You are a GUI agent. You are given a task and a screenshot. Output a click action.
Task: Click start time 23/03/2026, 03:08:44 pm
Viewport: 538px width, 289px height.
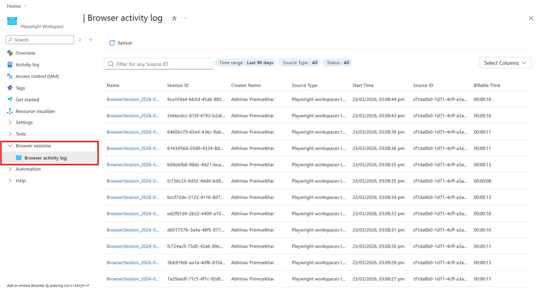point(379,99)
